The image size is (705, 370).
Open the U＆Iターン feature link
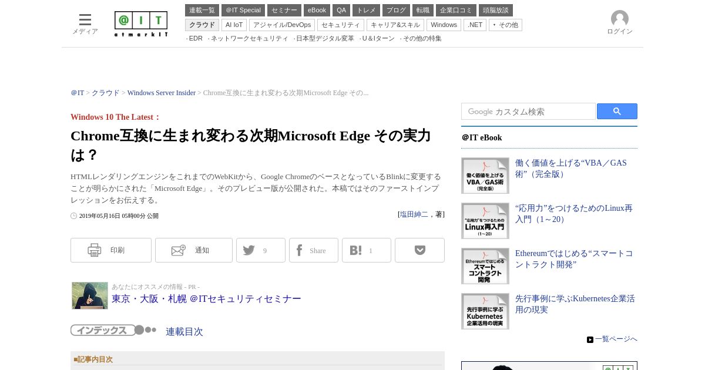[x=377, y=38]
